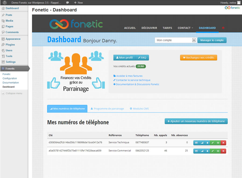Open Fonetic submenu item under Fonetic header
The image size is (242, 178).
(6, 74)
